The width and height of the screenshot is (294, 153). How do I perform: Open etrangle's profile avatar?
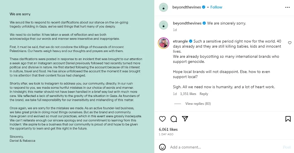click(164, 43)
